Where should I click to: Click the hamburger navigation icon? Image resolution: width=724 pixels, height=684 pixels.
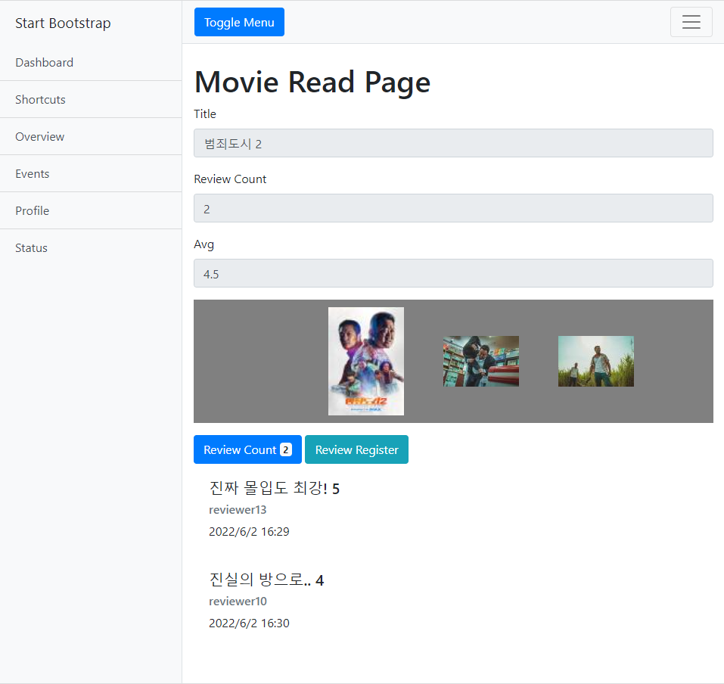click(x=691, y=21)
